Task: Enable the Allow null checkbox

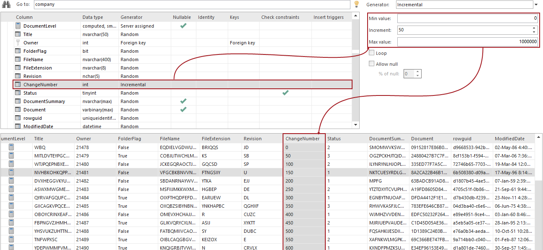Action: click(371, 64)
